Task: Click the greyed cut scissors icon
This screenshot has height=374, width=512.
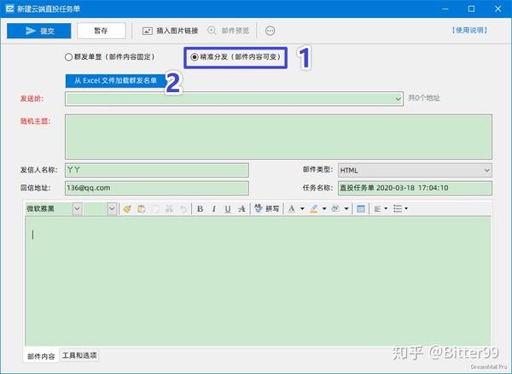Action: (169, 208)
